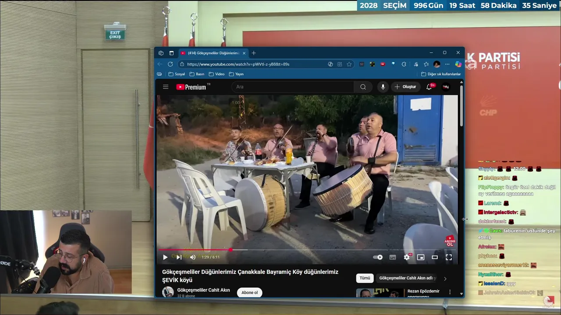Mute the video volume speaker icon

coord(192,257)
